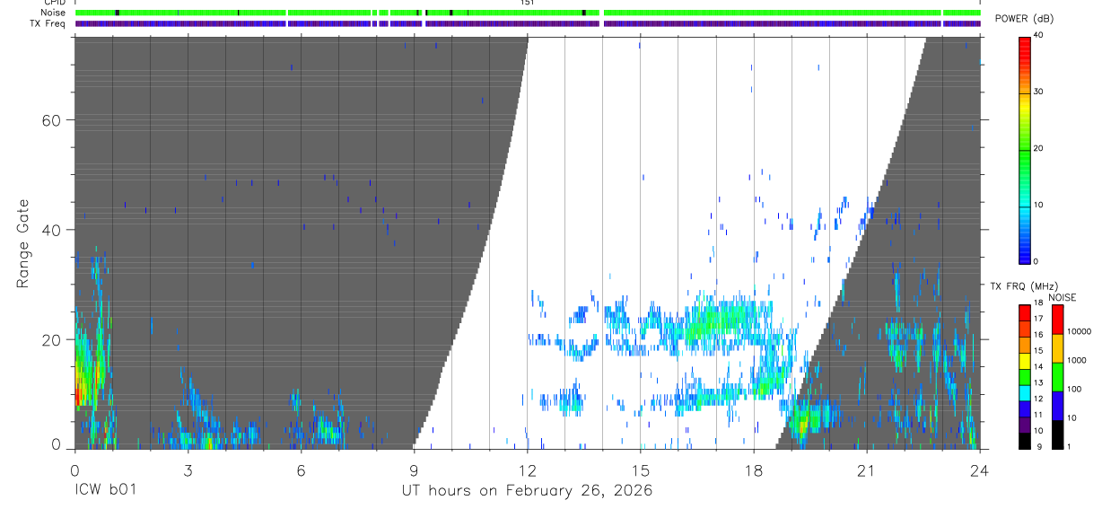Viewport: 1102px width, 509px height.
Task: Click the green Noise strip above the plot
Action: click(528, 13)
